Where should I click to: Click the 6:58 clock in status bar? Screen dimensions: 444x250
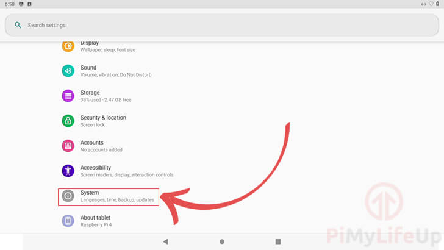point(10,4)
